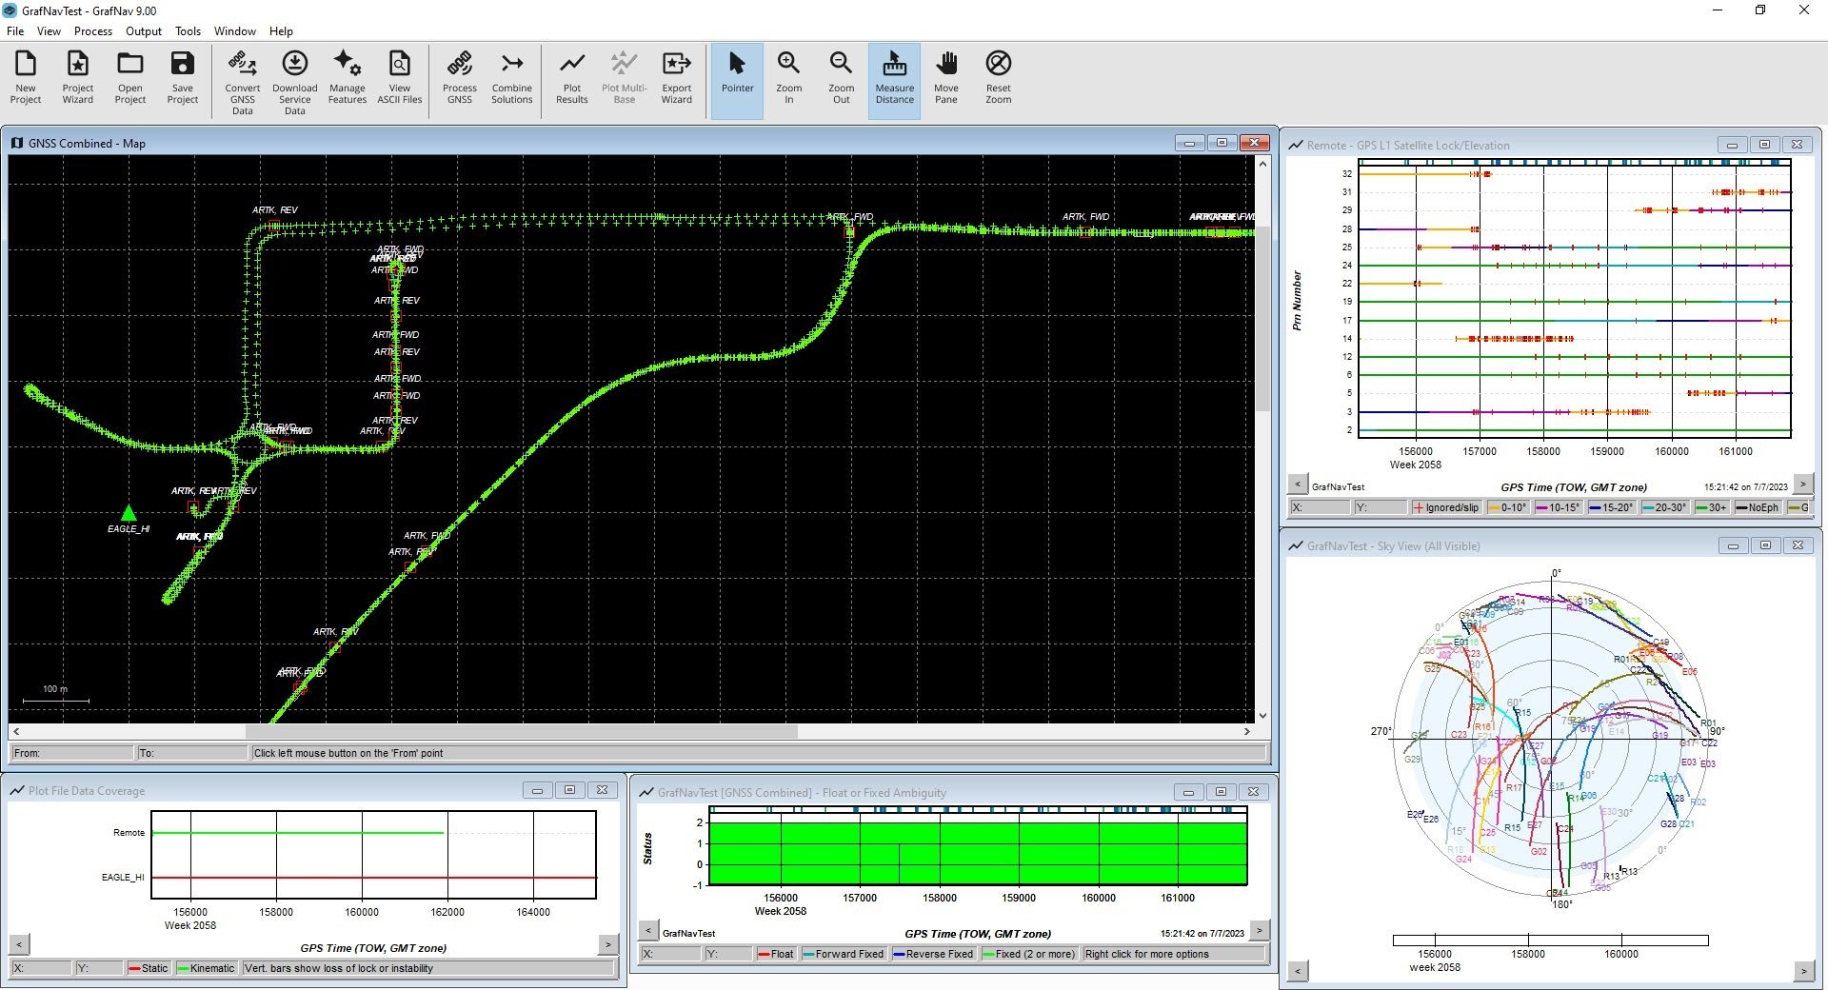Launch Process GNSS

click(460, 77)
